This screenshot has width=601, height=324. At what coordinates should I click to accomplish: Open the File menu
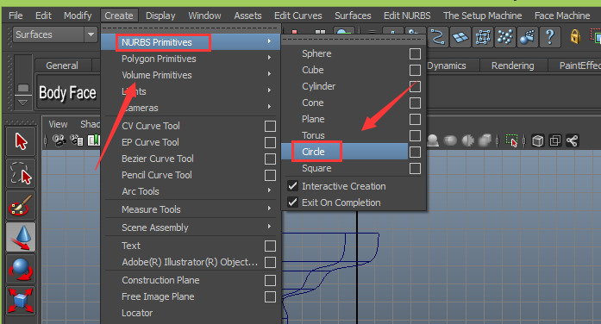point(16,16)
